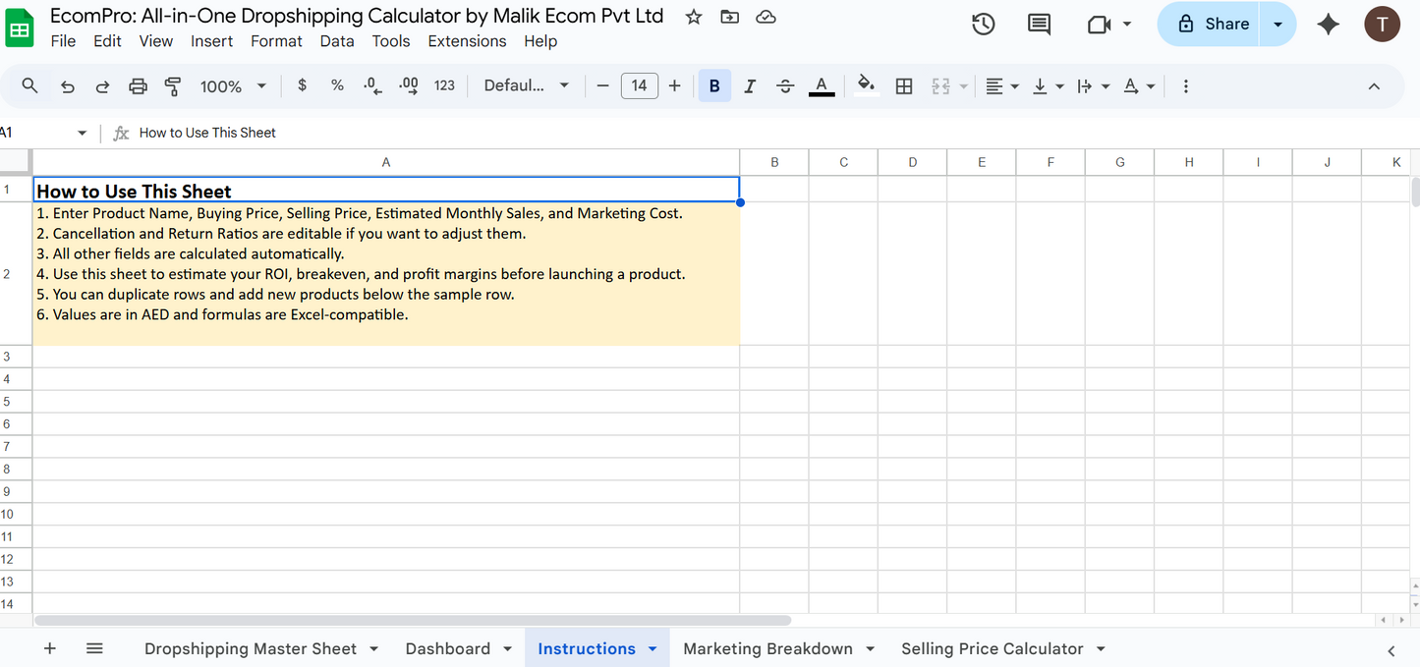Open the Share options arrow
The width and height of the screenshot is (1420, 667).
pyautogui.click(x=1278, y=25)
